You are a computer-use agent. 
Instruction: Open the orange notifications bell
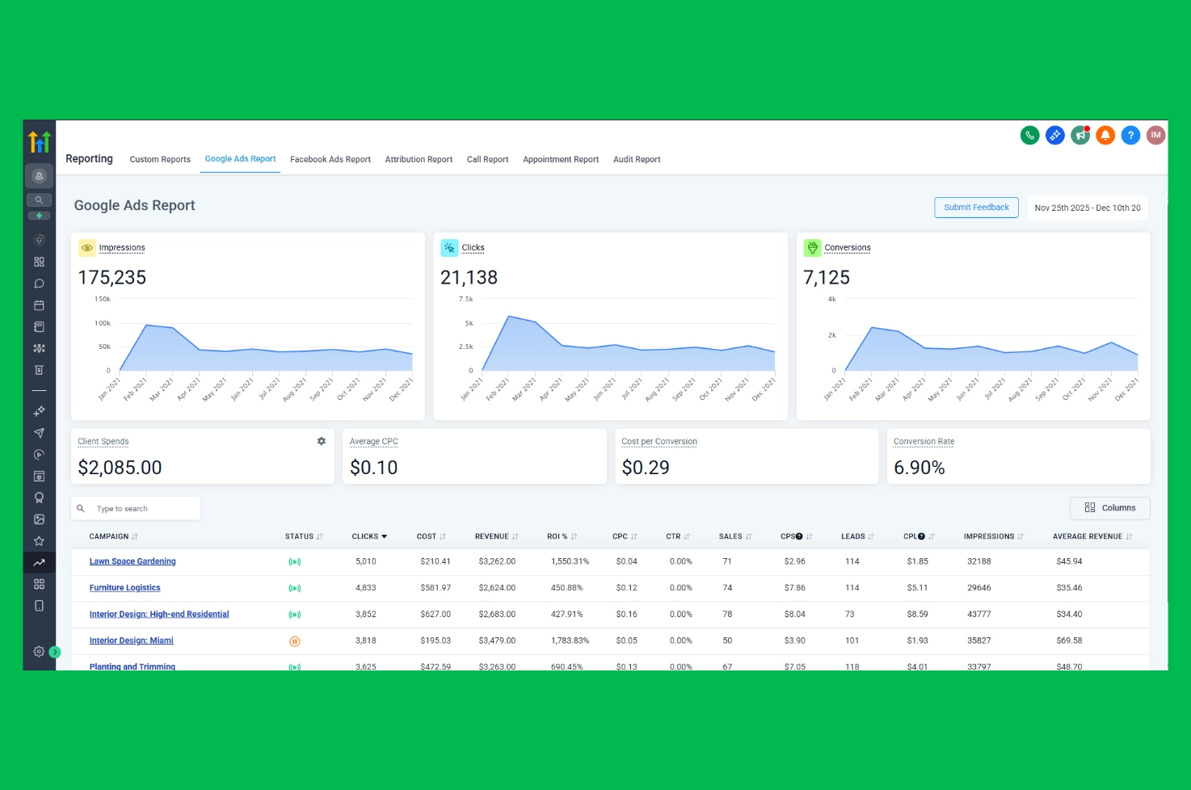click(x=1105, y=136)
